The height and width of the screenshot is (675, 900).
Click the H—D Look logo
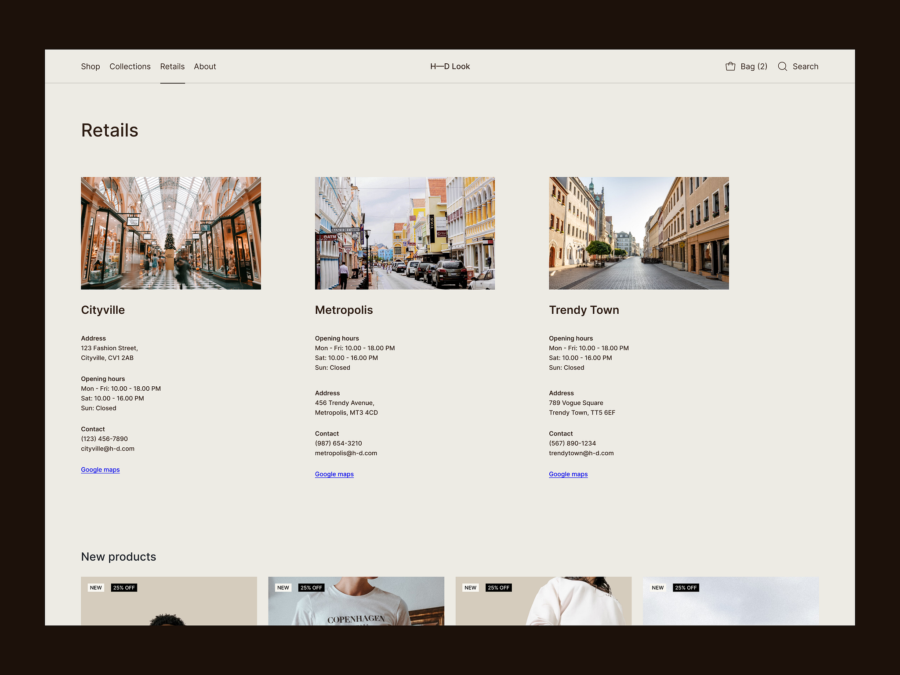pyautogui.click(x=450, y=66)
